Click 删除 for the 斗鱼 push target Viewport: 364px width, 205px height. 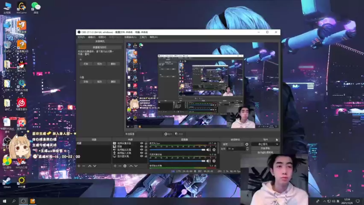pos(113,82)
